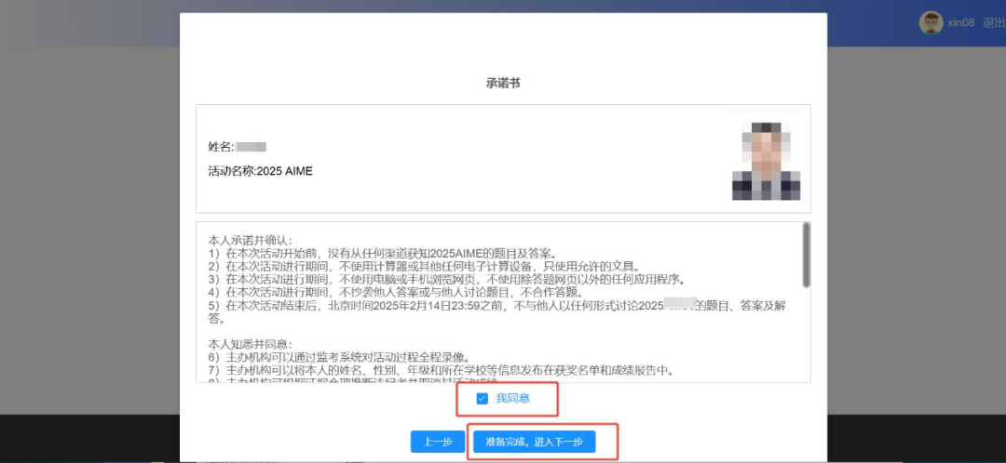The width and height of the screenshot is (1006, 463).
Task: Click the 活动名称:2025 AIME text
Action: click(261, 171)
